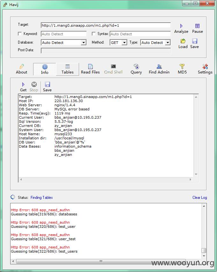Viewport: 217px width, 272px height.
Task: Select the MySQL error based entry
Action: 72,109
